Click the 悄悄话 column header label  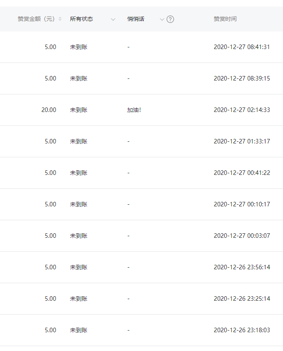(x=136, y=19)
